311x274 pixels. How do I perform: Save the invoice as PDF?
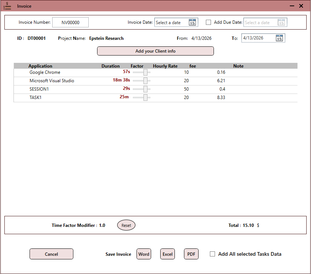(x=191, y=254)
